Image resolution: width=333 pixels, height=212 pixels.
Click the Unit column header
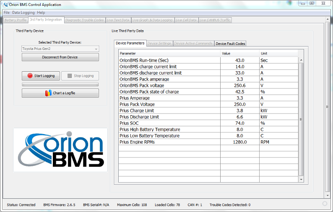(x=278, y=54)
